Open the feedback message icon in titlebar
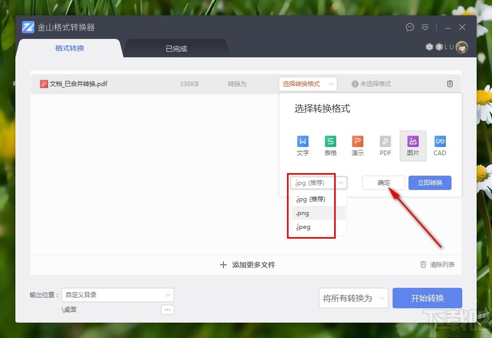 [409, 27]
